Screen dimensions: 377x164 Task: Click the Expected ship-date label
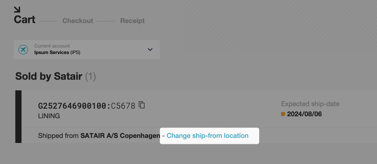[310, 104]
